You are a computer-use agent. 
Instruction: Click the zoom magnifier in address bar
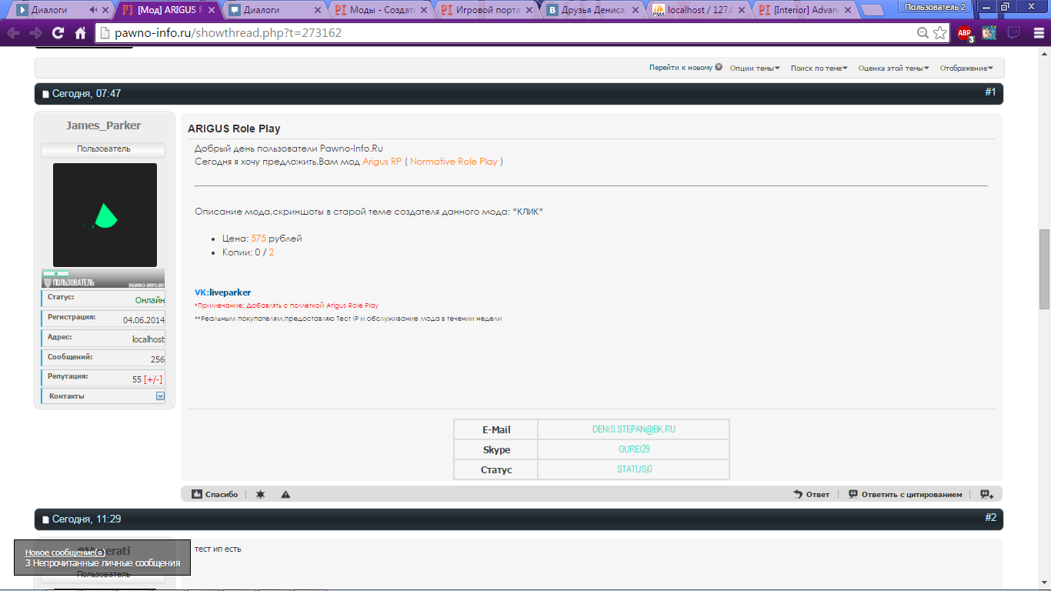click(923, 33)
